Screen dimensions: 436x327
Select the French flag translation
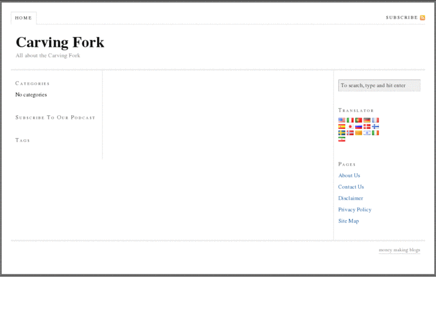pyautogui.click(x=375, y=120)
